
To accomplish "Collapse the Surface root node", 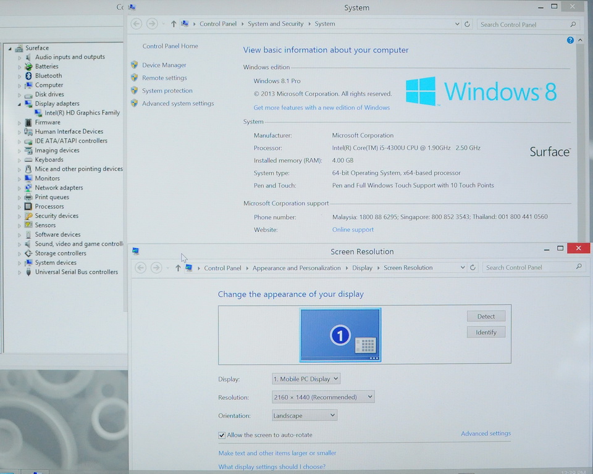I will point(10,48).
